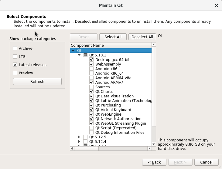Viewport: 222px width, 169px height.
Task: Go back with the Back button
Action: click(x=154, y=162)
